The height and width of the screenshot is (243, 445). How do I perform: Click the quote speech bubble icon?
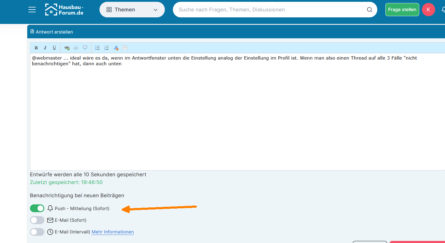coord(85,48)
